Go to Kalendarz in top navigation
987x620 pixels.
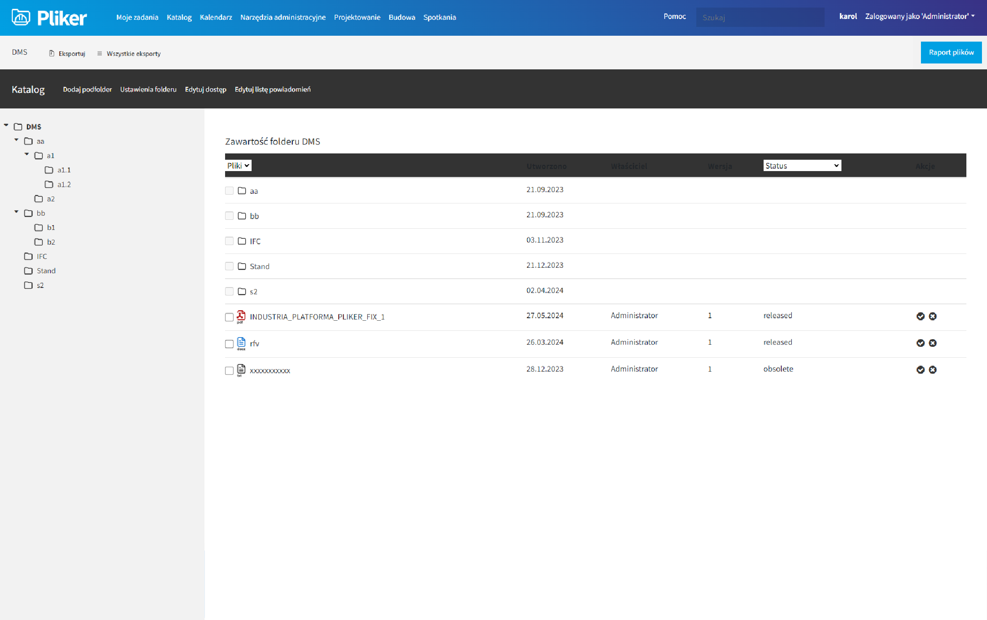[216, 17]
